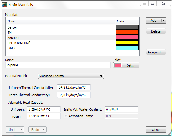Click the cyan swatch for глина
This screenshot has height=136, width=172.
(127, 47)
